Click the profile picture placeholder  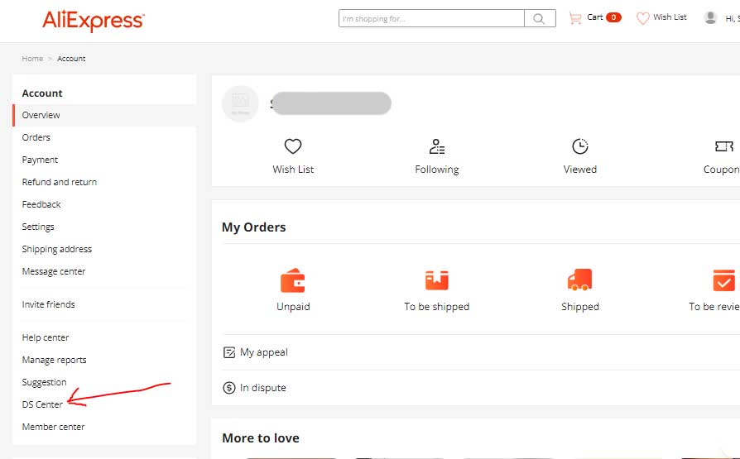pos(240,103)
